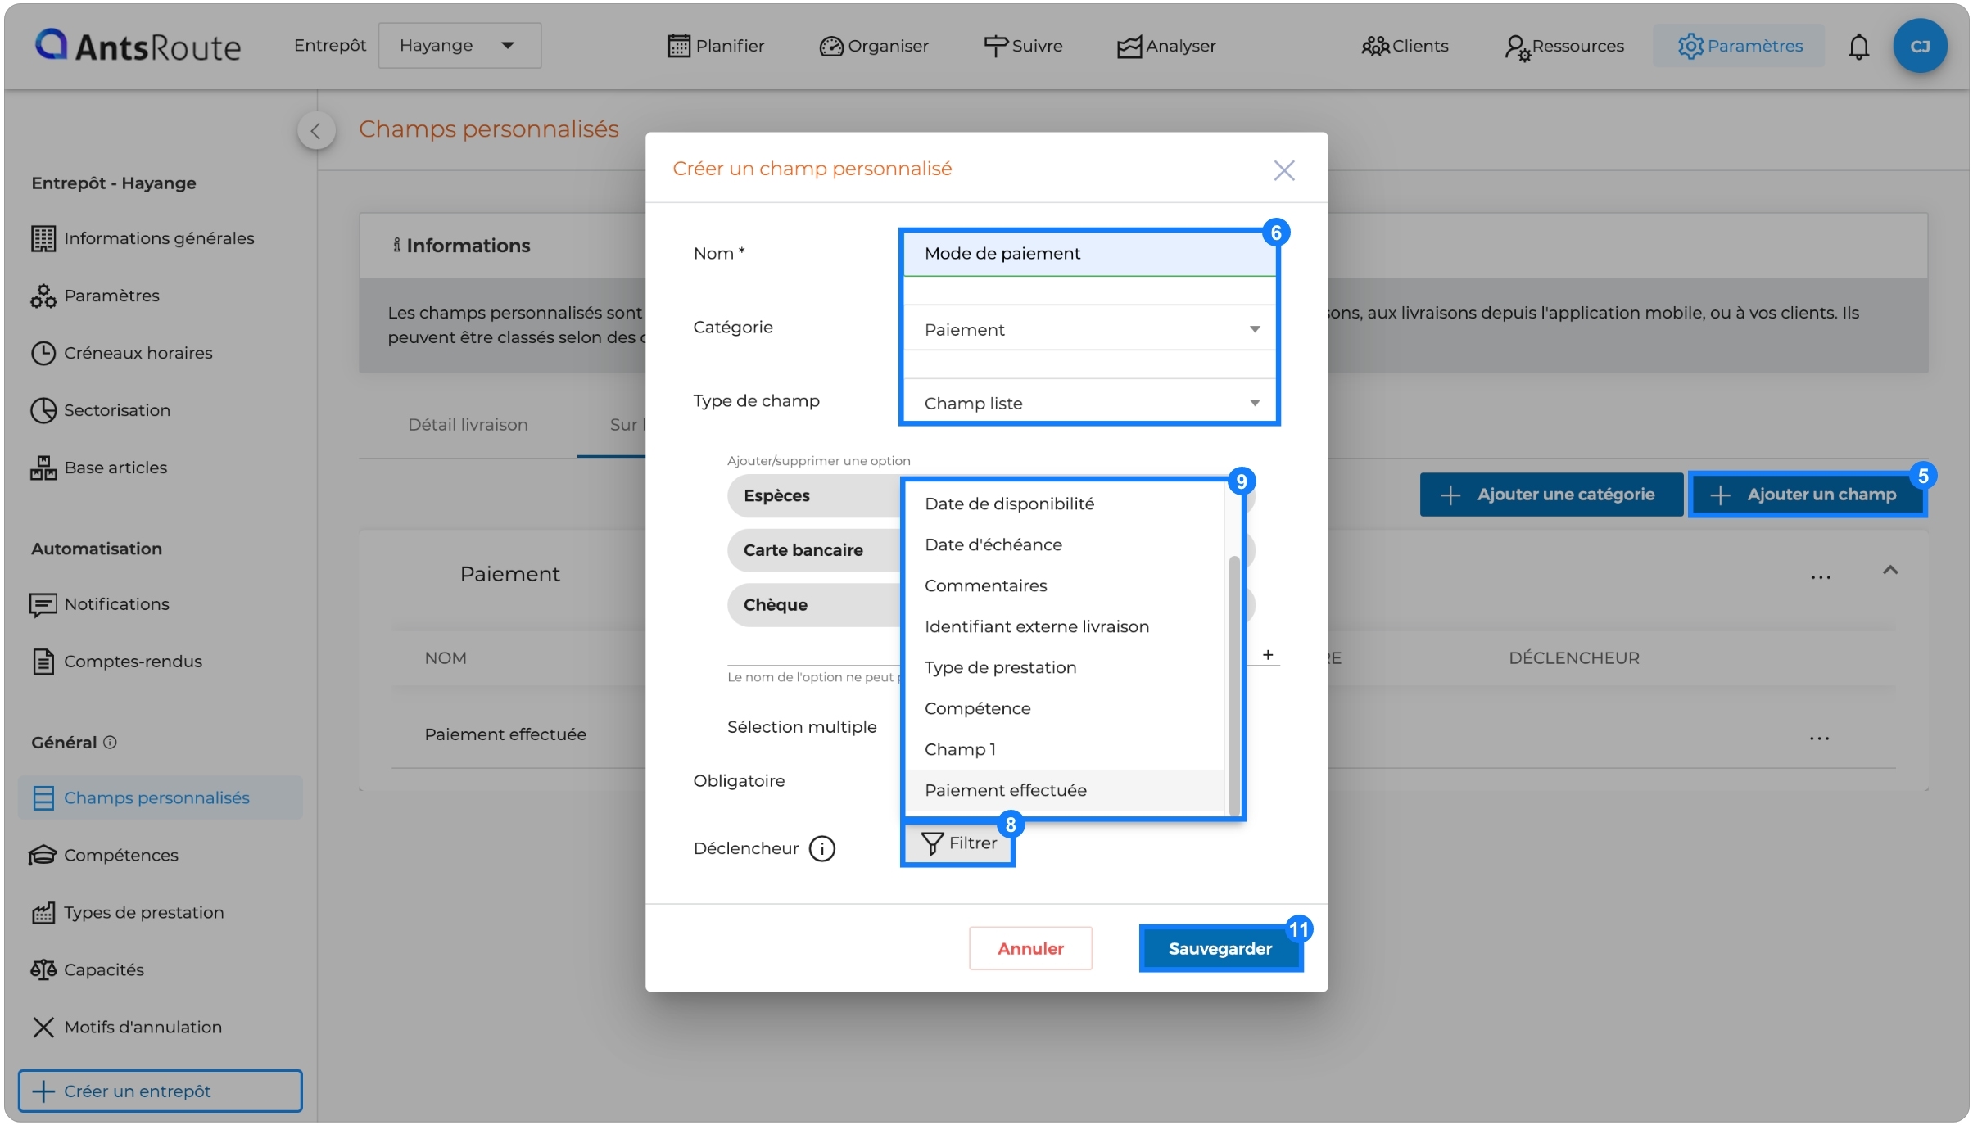Choose Champ 1 in the list
The height and width of the screenshot is (1125, 1973).
[1065, 750]
